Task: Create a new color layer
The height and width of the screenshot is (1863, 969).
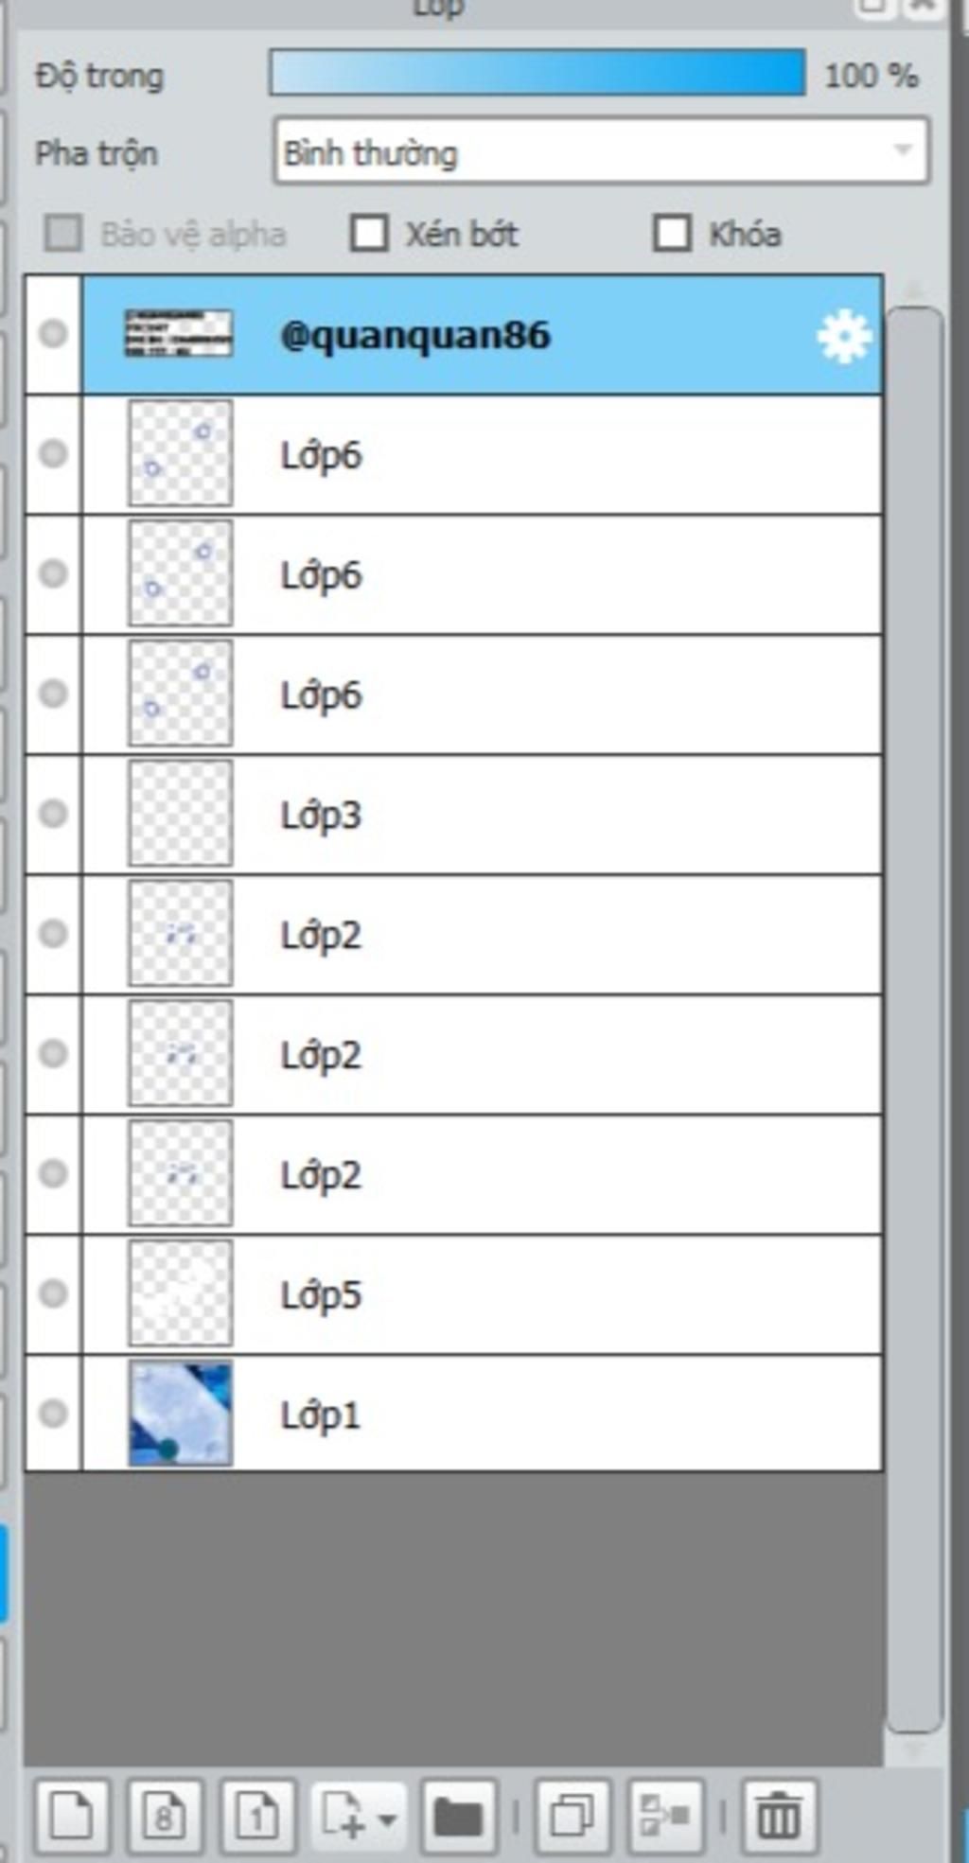Action: click(x=71, y=1816)
